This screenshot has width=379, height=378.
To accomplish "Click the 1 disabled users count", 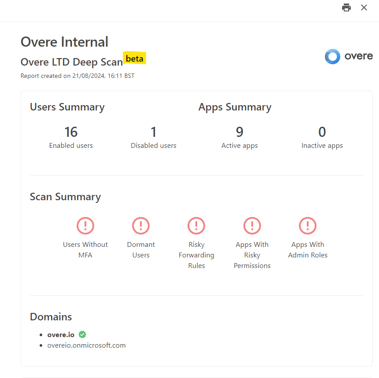I will [x=154, y=132].
